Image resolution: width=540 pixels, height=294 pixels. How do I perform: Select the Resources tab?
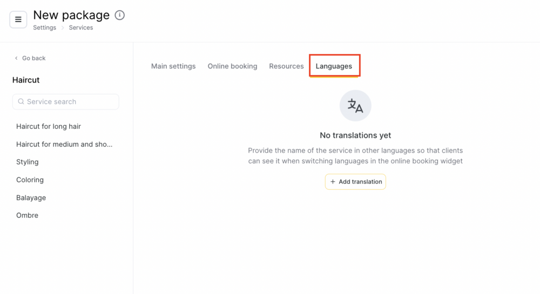click(287, 66)
